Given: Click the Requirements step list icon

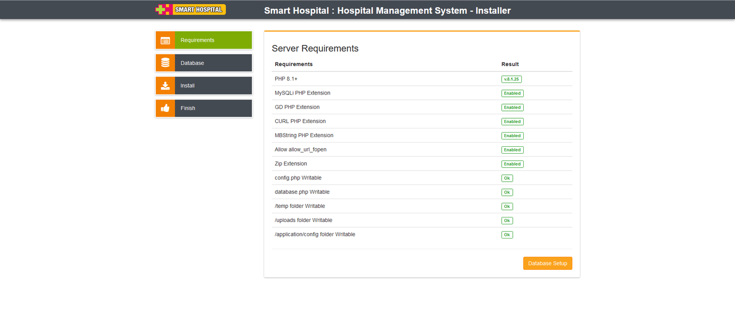Looking at the screenshot, I should (x=165, y=40).
